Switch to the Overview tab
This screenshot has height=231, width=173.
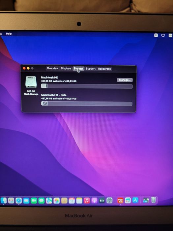[x=53, y=68]
